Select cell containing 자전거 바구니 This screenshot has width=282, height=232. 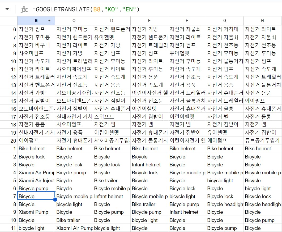tap(36, 45)
